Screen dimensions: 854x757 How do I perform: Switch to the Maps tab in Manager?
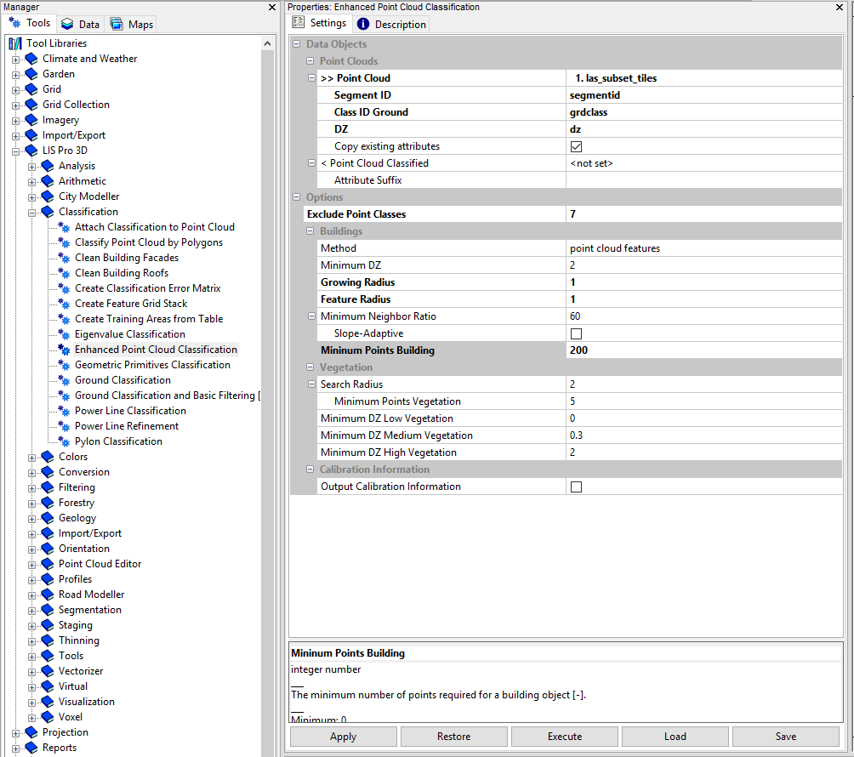coord(131,25)
